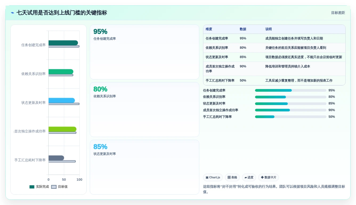This screenshot has width=356, height=205.
Task: Click the 任务创建完成率 progress bar at 95%
Action: pos(291,90)
